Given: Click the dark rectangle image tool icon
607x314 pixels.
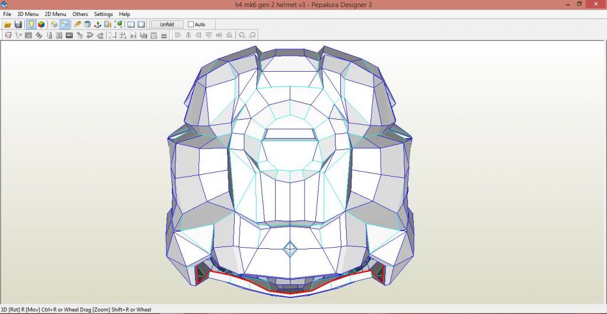Looking at the screenshot, I should (69, 35).
